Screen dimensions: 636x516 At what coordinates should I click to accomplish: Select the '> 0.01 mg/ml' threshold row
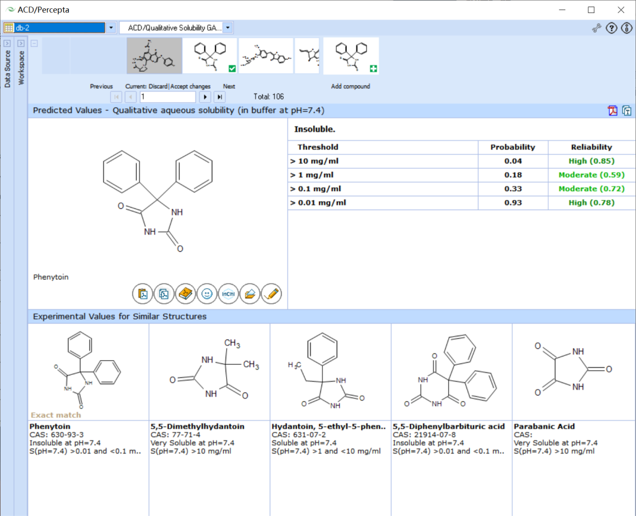click(x=462, y=202)
